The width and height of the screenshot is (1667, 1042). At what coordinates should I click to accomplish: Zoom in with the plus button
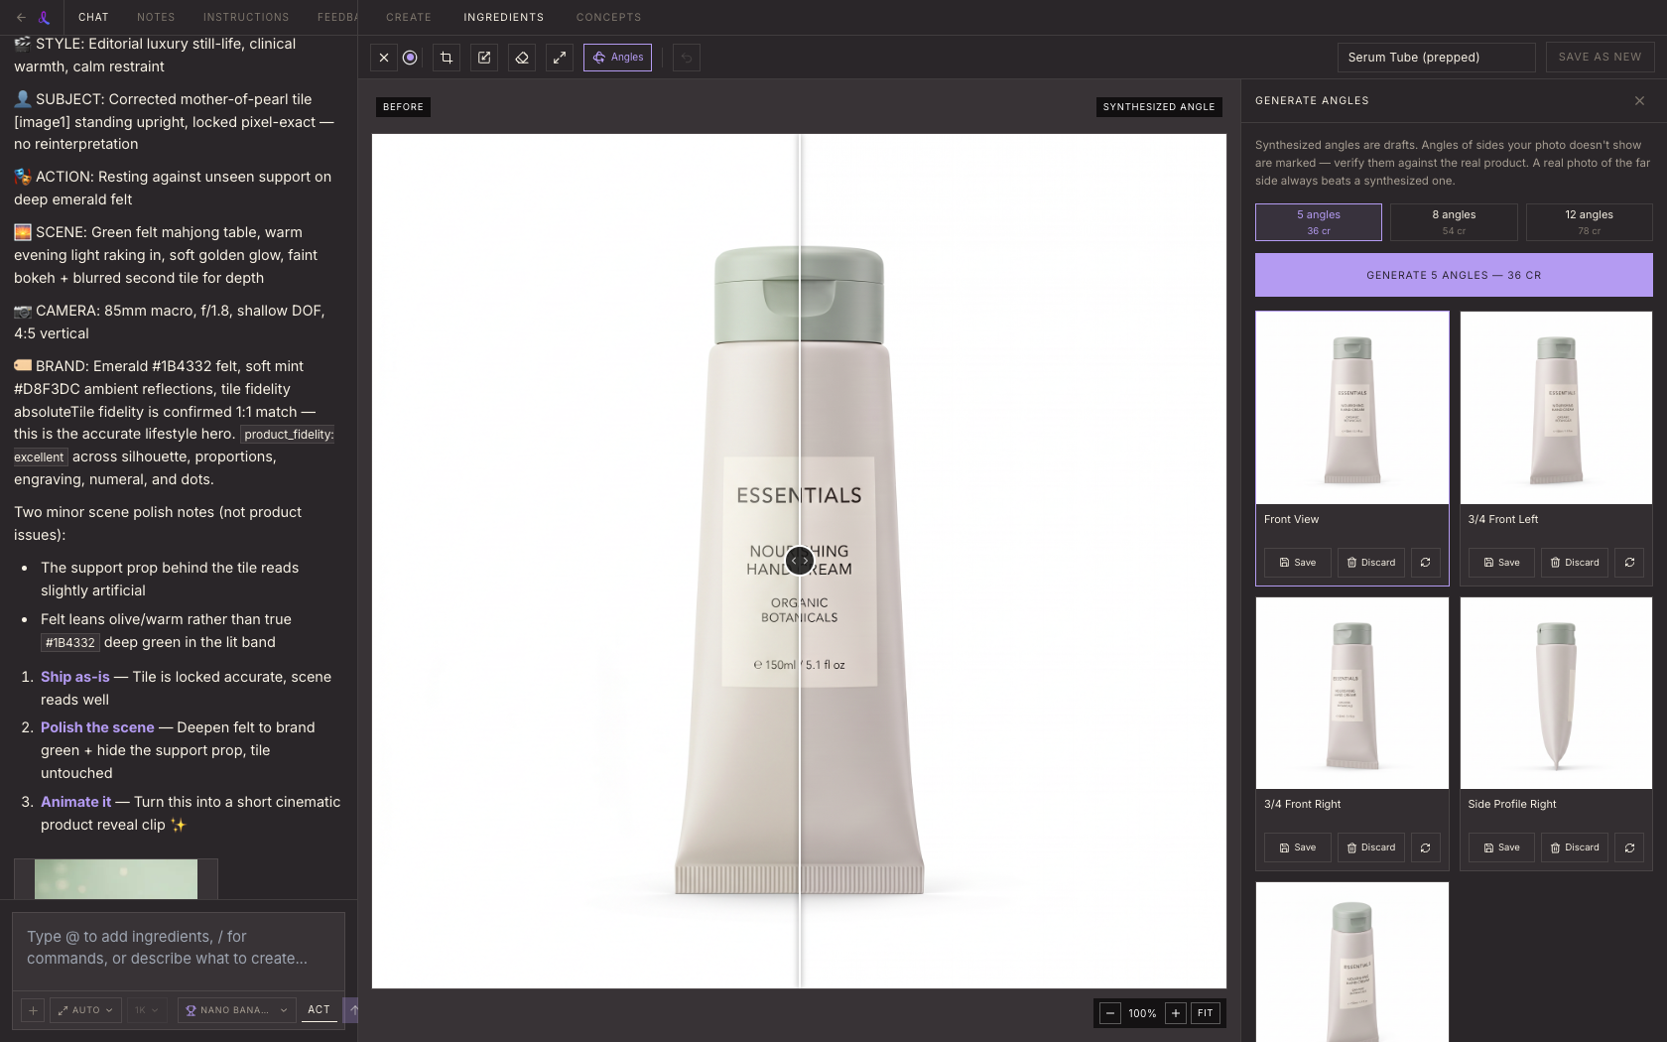point(1176,1013)
